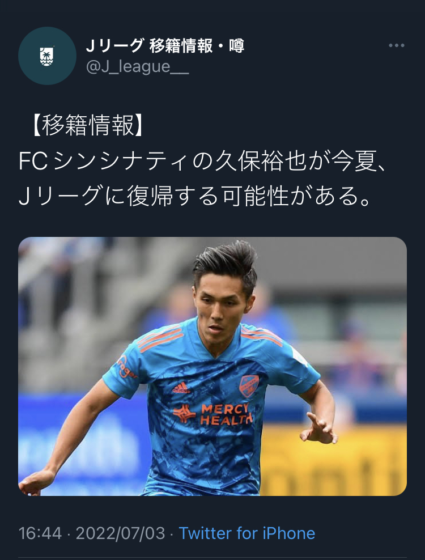
Task: Tap the account's round profile avatar
Action: click(47, 56)
